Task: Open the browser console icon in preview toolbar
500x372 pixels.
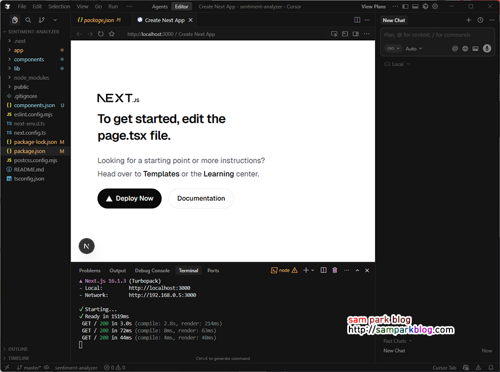Action: pos(345,34)
